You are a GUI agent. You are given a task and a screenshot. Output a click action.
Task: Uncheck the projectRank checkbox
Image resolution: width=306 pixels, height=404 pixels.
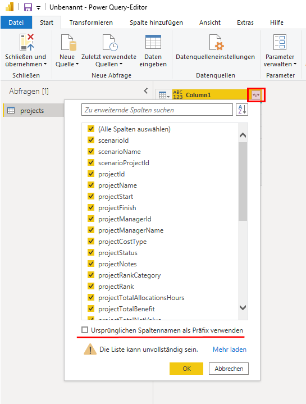(x=91, y=286)
